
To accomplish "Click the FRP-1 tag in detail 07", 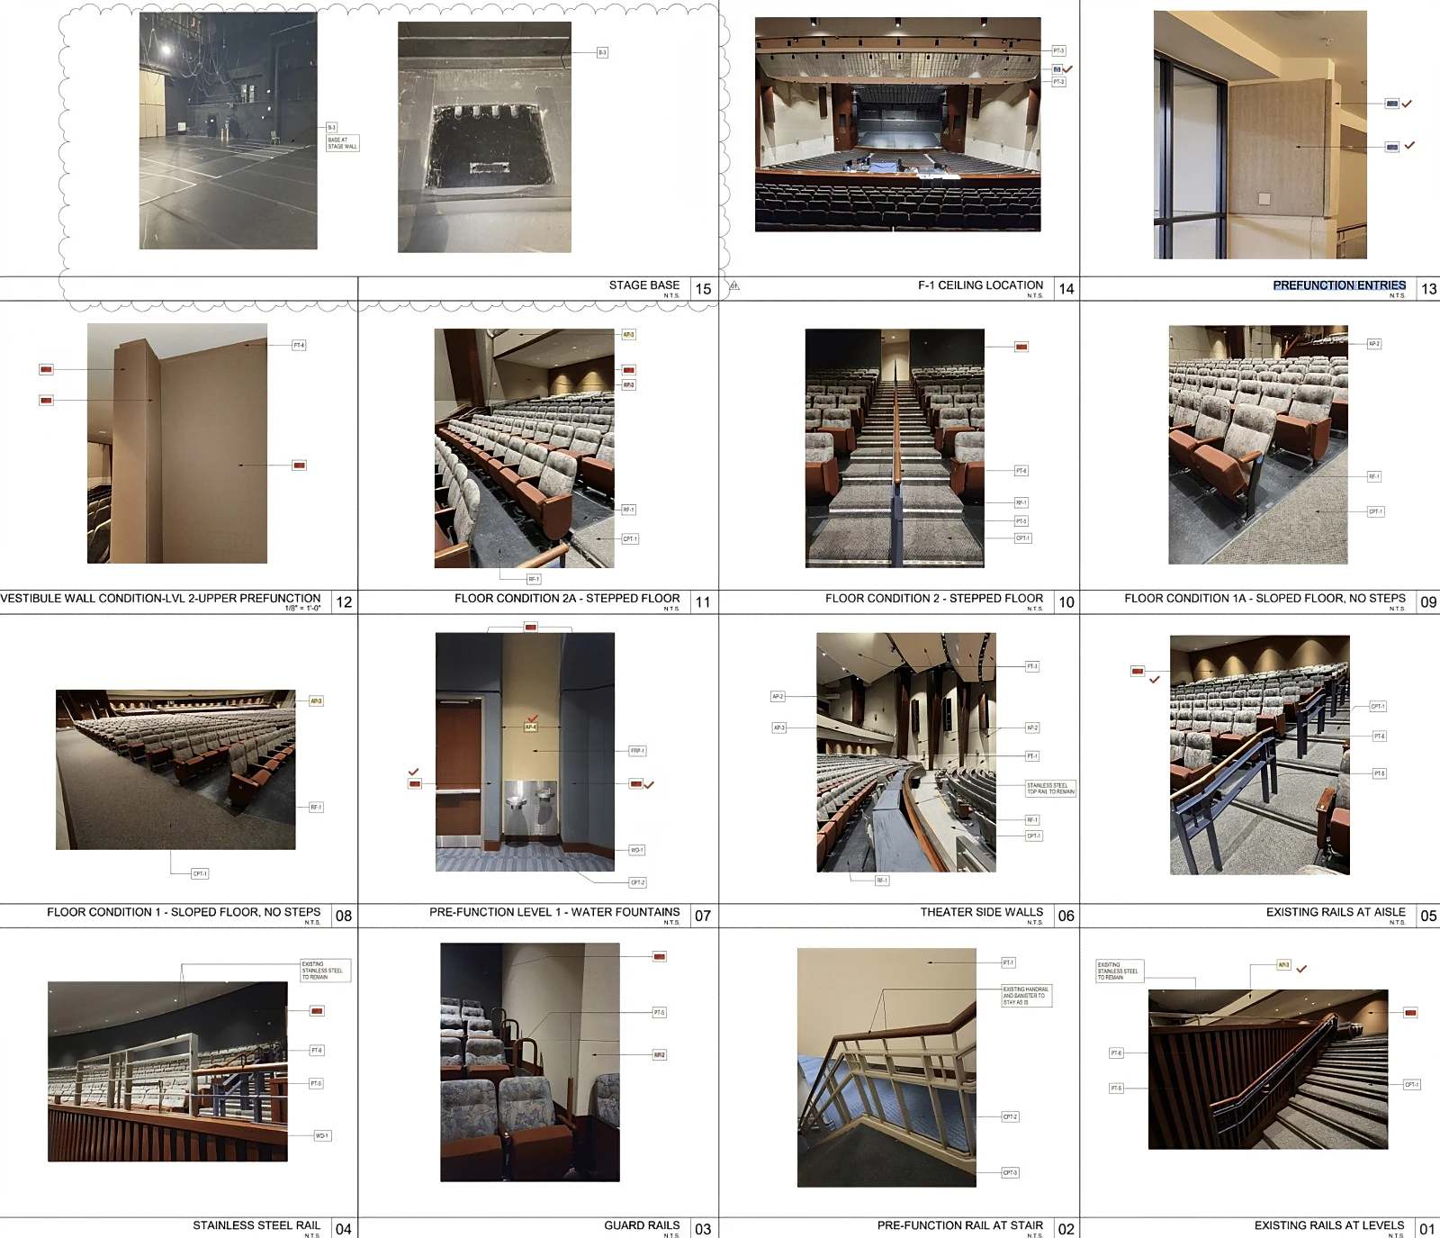I will tap(637, 751).
